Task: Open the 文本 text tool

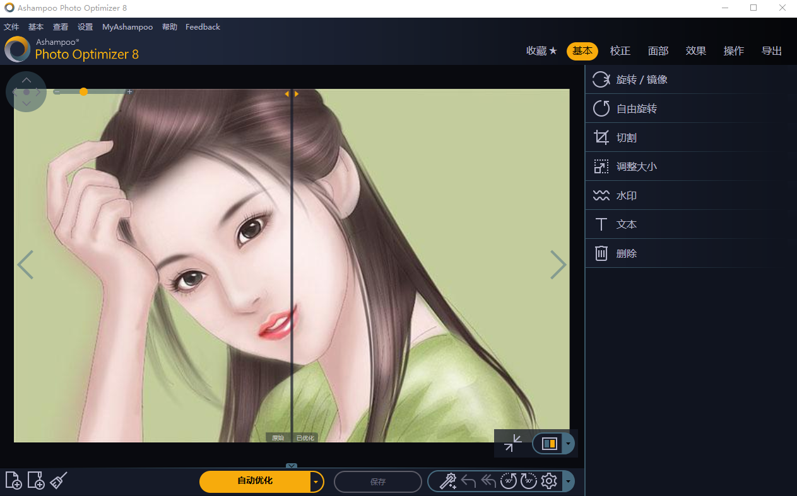Action: [690, 224]
